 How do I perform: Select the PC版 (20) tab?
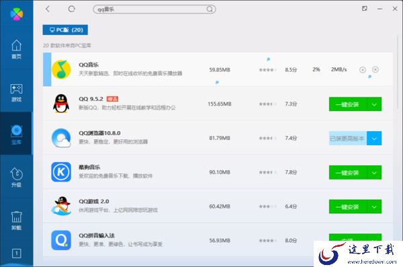tap(65, 30)
